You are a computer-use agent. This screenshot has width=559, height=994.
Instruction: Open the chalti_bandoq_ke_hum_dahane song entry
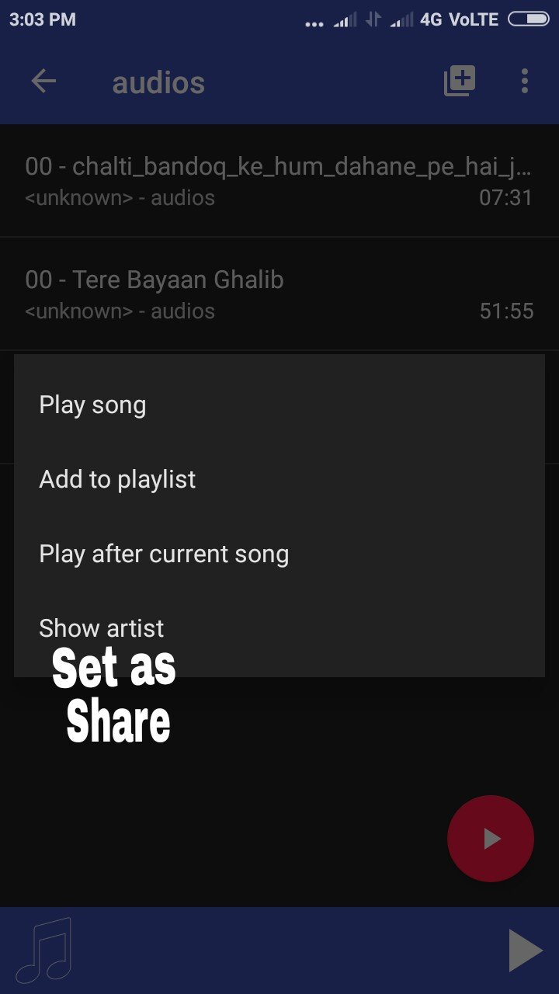[x=279, y=180]
